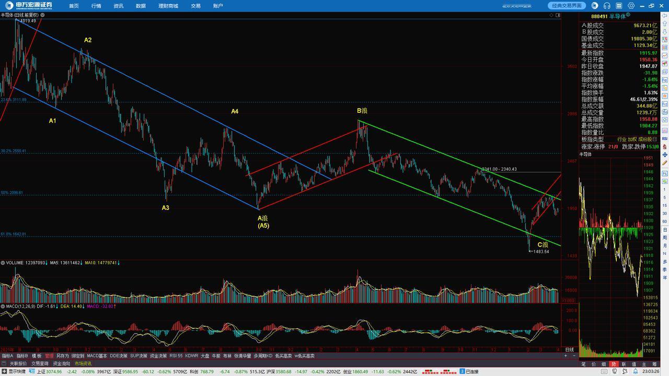Image resolution: width=669 pixels, height=376 pixels.
Task: Switch to 15-minute period
Action: point(664,205)
